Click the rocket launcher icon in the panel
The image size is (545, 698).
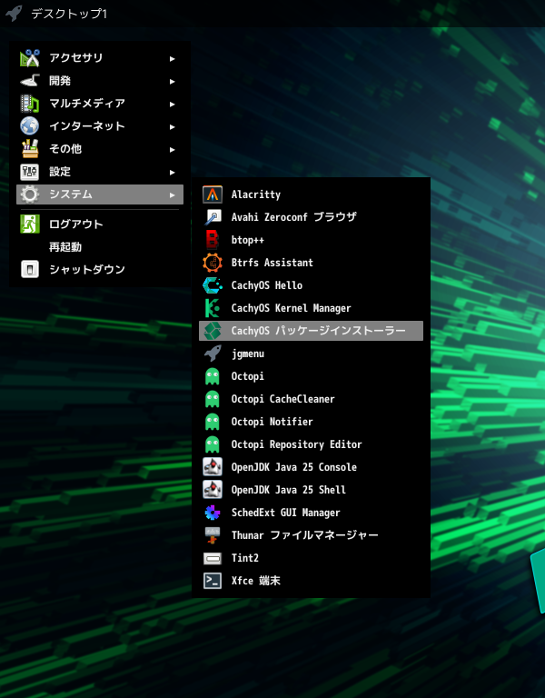pyautogui.click(x=14, y=14)
